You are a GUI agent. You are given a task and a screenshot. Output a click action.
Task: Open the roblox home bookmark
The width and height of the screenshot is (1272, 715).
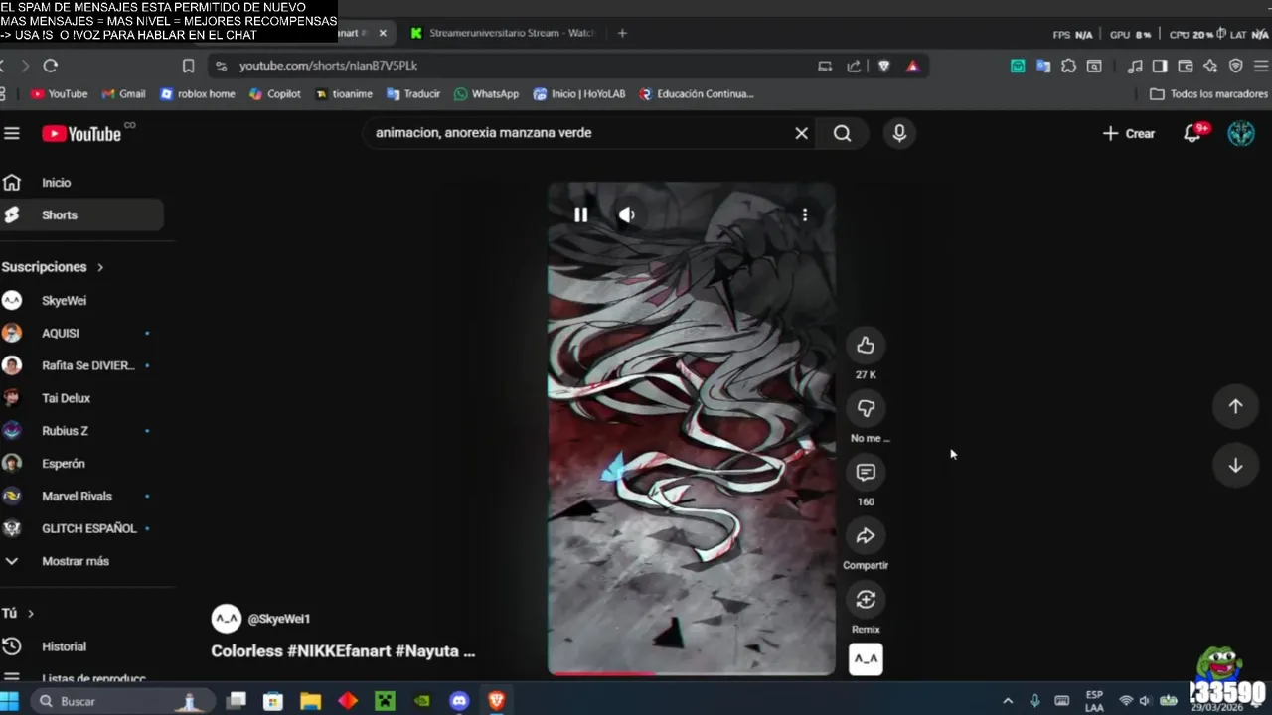197,94
